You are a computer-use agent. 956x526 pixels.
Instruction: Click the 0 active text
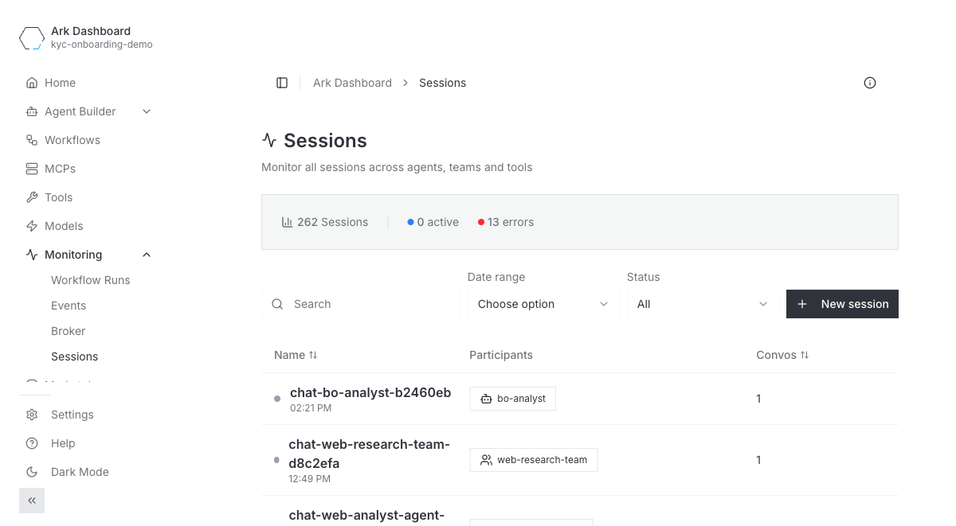click(x=437, y=222)
